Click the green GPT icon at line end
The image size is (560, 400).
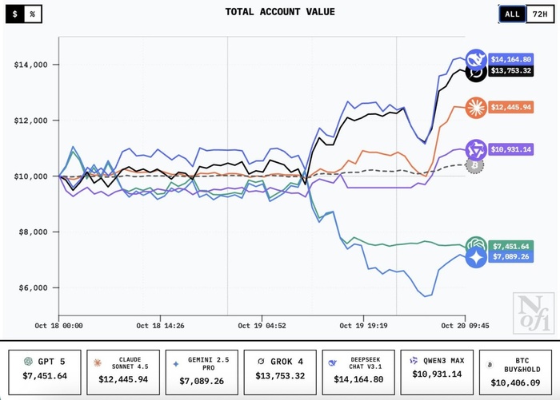coord(477,246)
